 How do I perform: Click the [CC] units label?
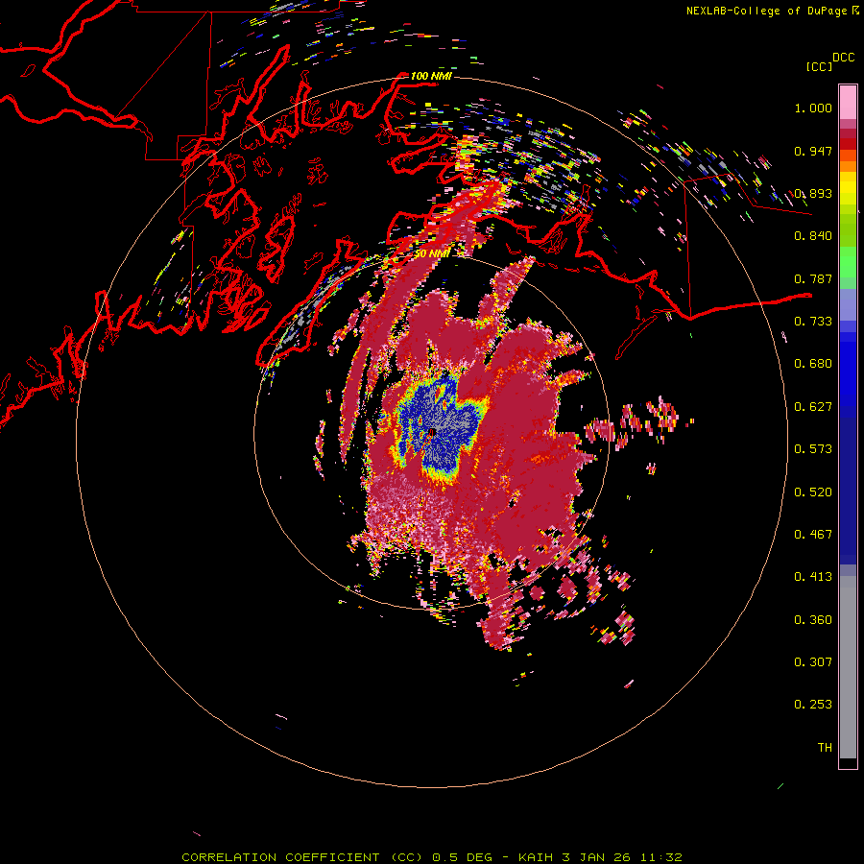819,66
